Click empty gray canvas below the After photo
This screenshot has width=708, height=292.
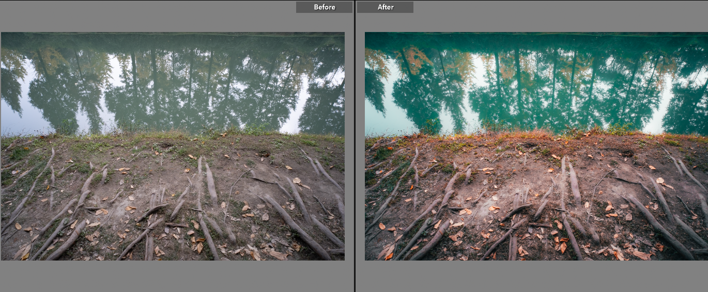pyautogui.click(x=536, y=276)
